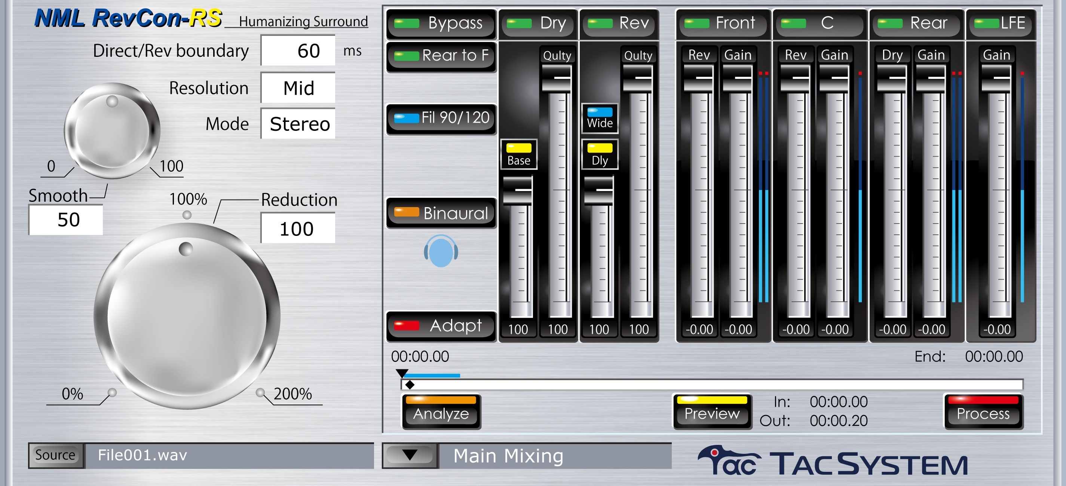The width and height of the screenshot is (1066, 486).
Task: Click the Smooth value field showing 50
Action: [x=65, y=219]
